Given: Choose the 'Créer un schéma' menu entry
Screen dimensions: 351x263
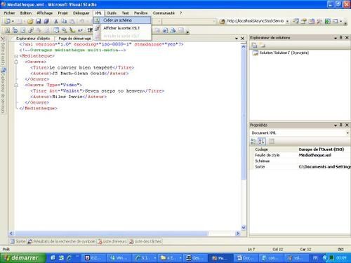Looking at the screenshot, I should [122, 20].
